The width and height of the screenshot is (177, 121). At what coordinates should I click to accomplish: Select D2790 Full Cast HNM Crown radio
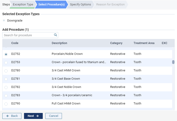click(6, 104)
